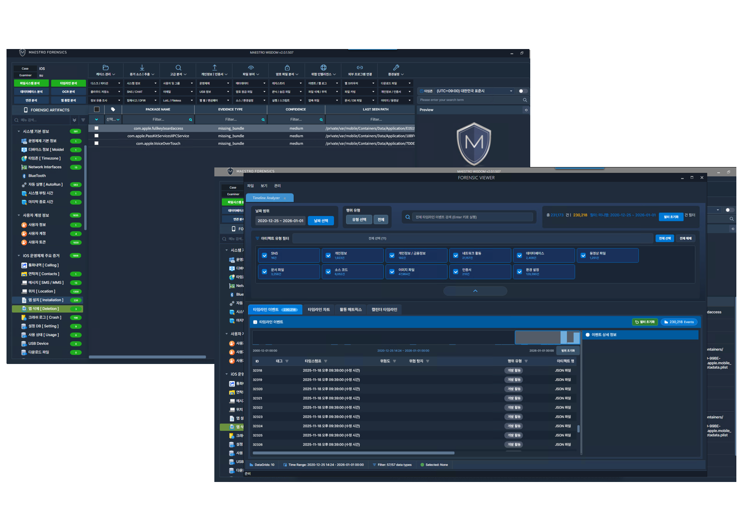The width and height of the screenshot is (742, 531).
Task: Click the 범위 초기화 button
Action: click(568, 351)
